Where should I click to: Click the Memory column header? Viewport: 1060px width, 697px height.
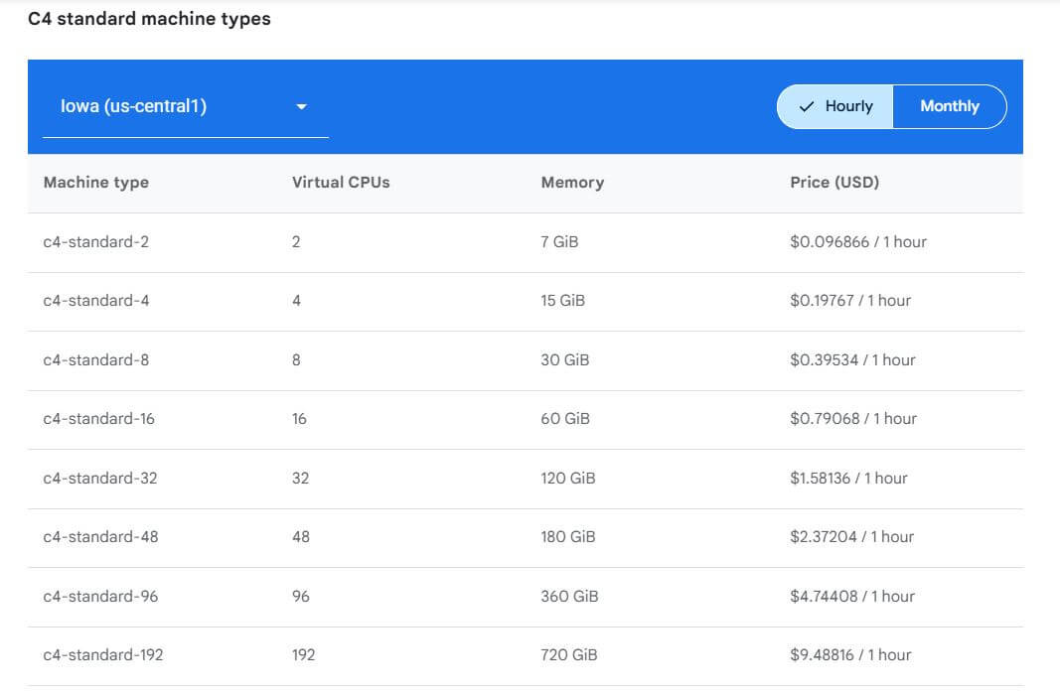(571, 183)
